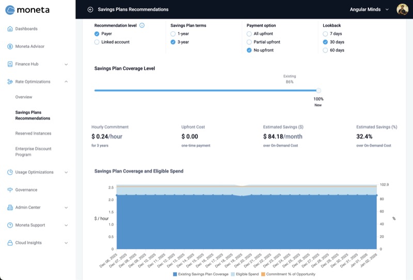Image resolution: width=413 pixels, height=280 pixels.
Task: Go to Enterprise Discount Program
Action: (34, 152)
